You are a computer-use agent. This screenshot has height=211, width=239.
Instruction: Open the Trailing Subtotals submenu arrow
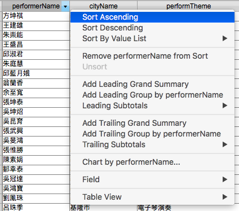pos(225,144)
